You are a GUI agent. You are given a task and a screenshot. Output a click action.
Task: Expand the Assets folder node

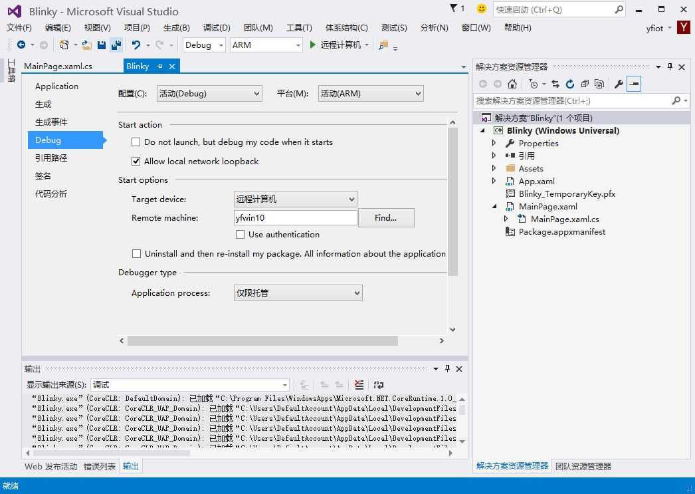point(494,169)
